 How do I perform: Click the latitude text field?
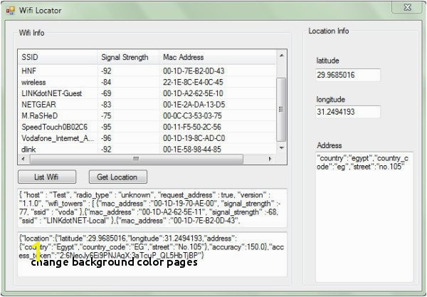coord(347,75)
